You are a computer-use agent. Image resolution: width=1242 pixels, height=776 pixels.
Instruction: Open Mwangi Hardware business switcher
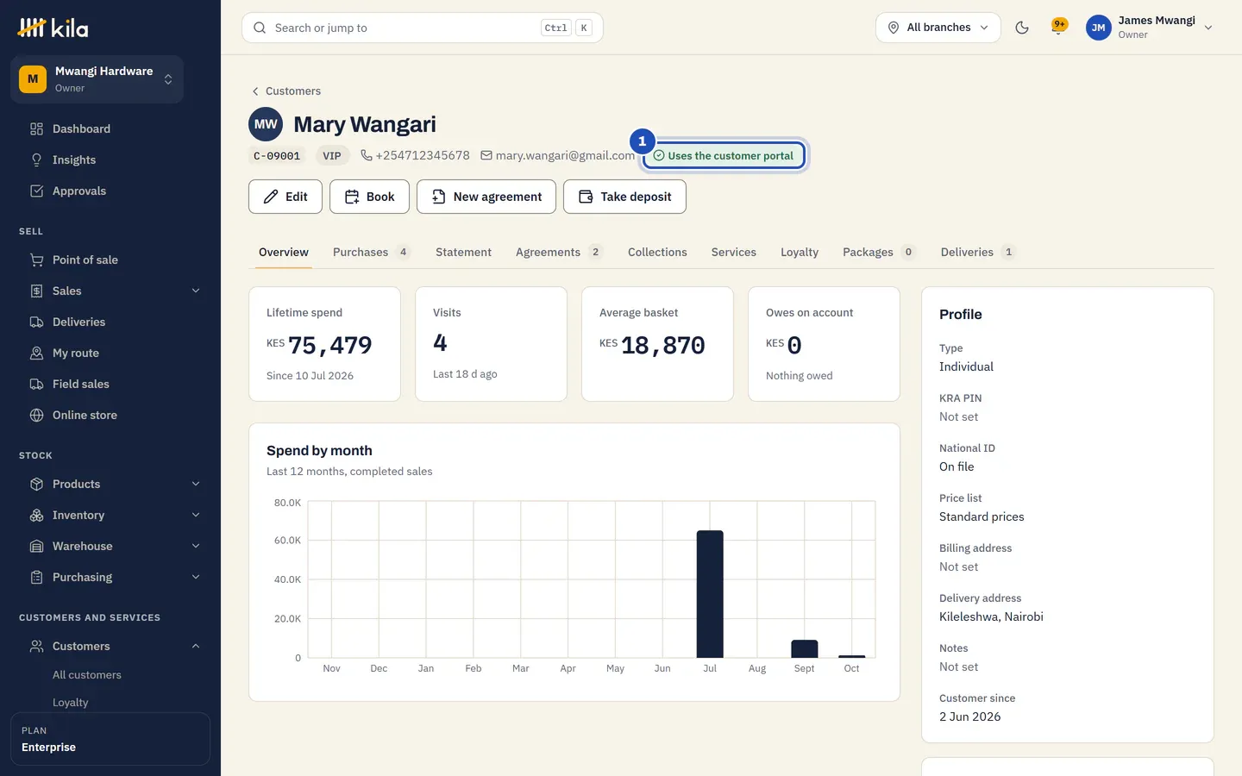(97, 79)
